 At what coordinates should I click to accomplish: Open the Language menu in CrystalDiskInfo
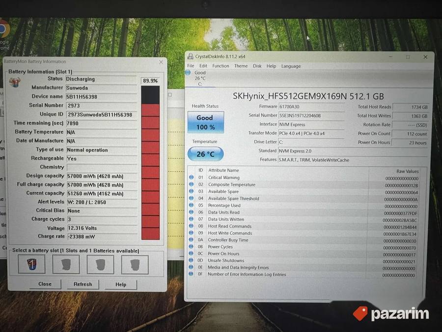click(291, 66)
